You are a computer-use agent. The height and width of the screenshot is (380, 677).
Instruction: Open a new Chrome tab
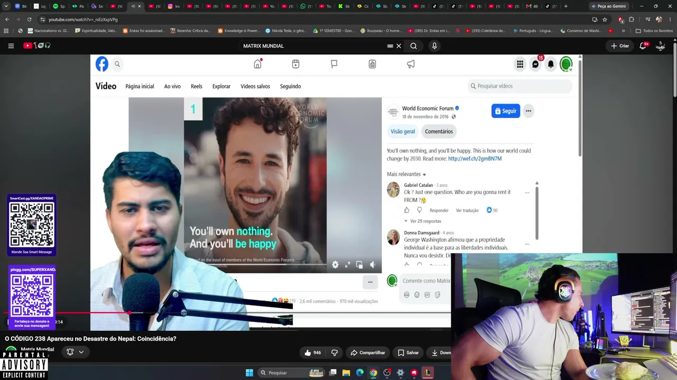[x=566, y=6]
